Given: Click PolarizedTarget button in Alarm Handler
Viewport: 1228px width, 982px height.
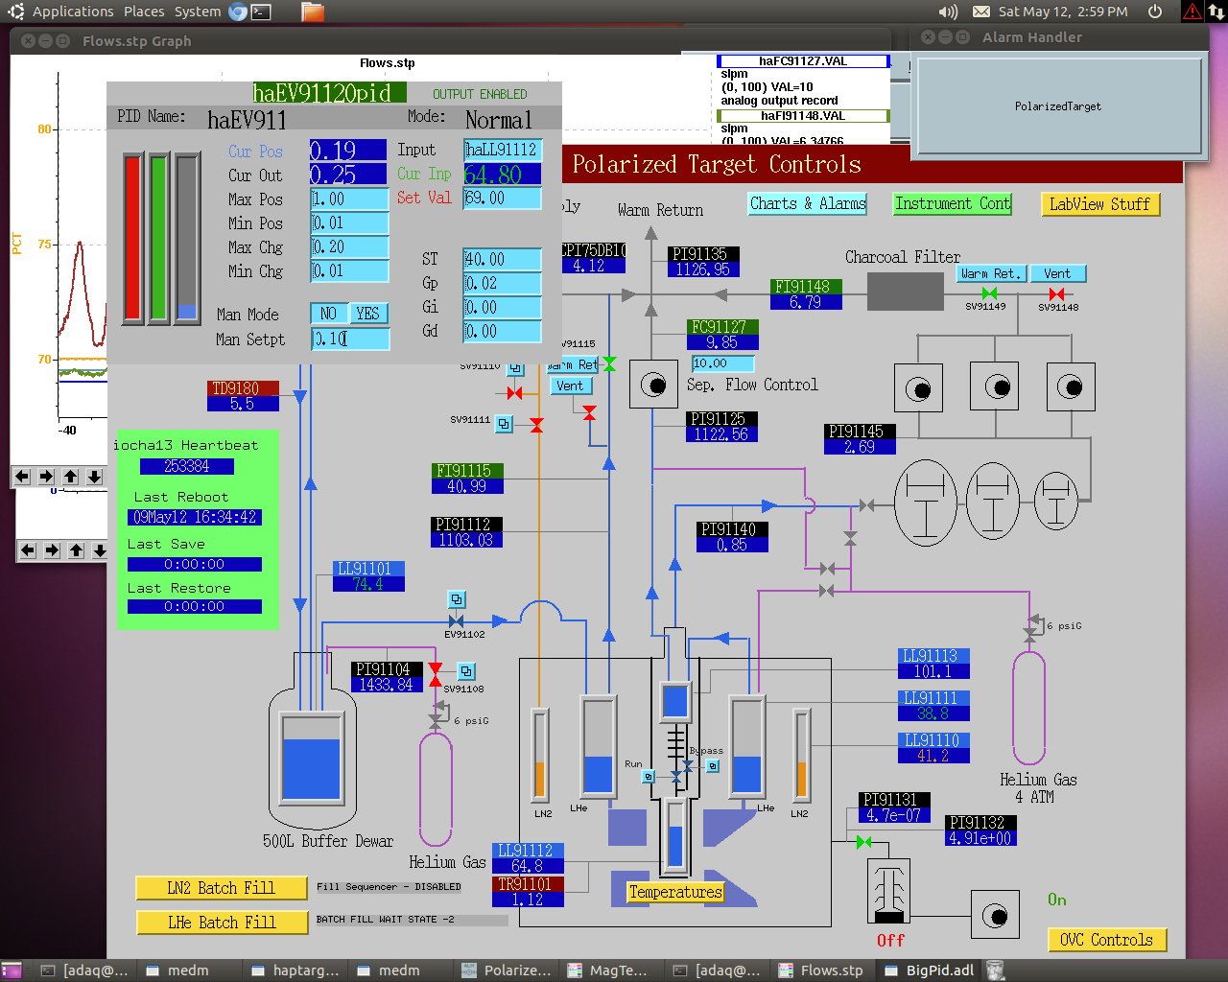Looking at the screenshot, I should click(1058, 106).
